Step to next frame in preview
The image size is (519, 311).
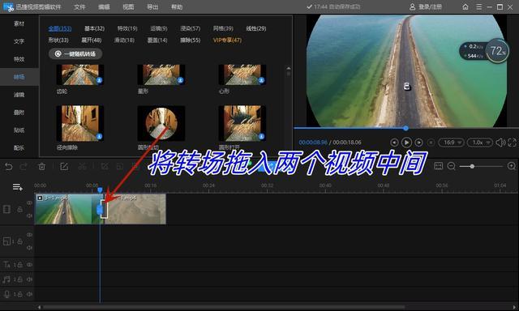click(418, 143)
